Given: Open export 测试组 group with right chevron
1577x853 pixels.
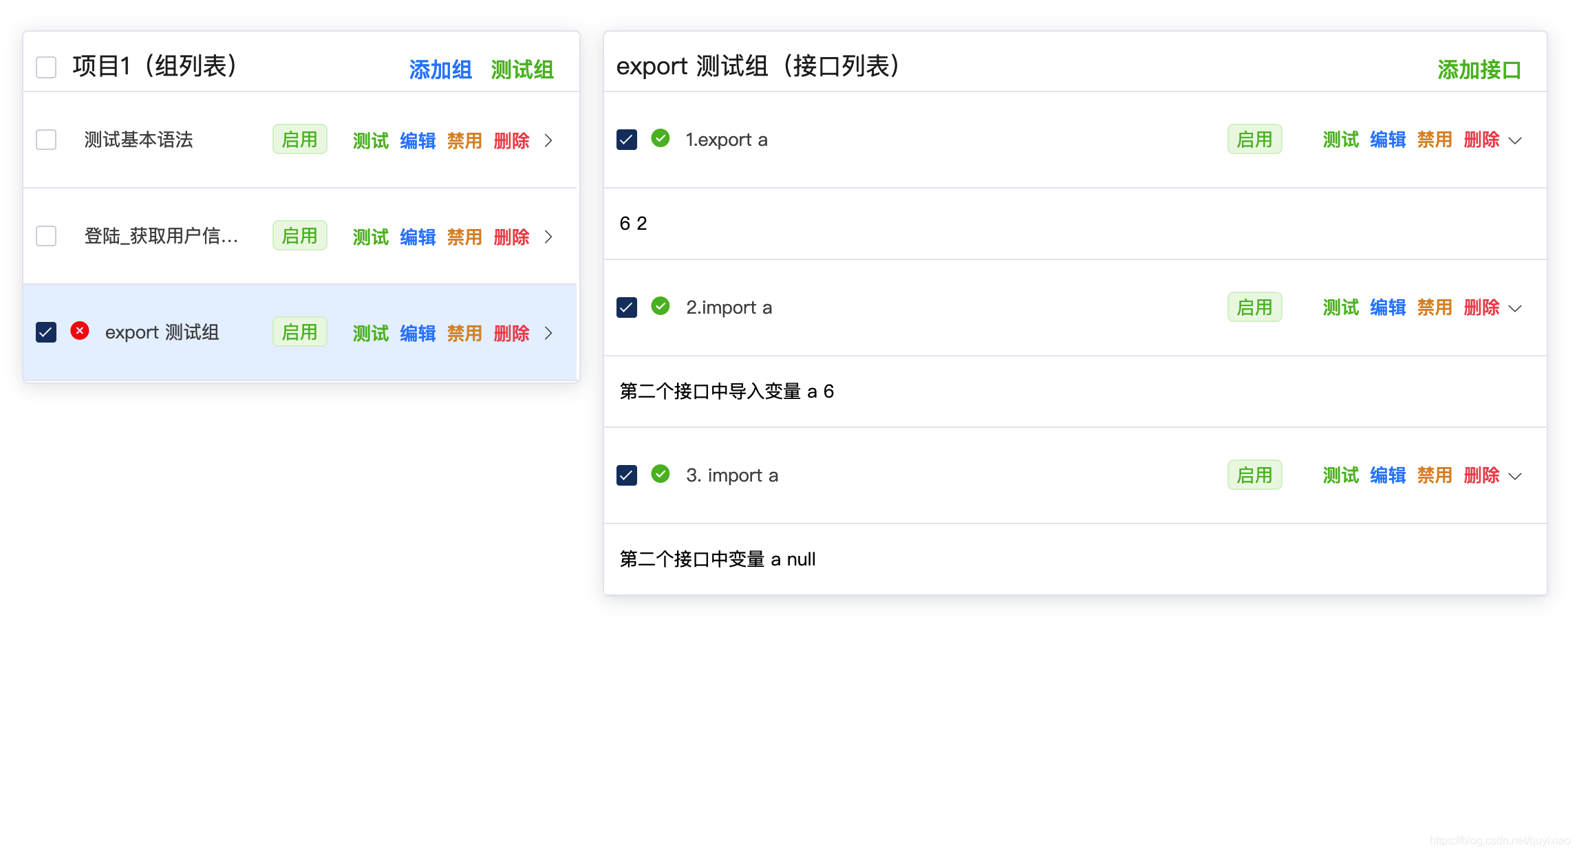Looking at the screenshot, I should [x=548, y=333].
